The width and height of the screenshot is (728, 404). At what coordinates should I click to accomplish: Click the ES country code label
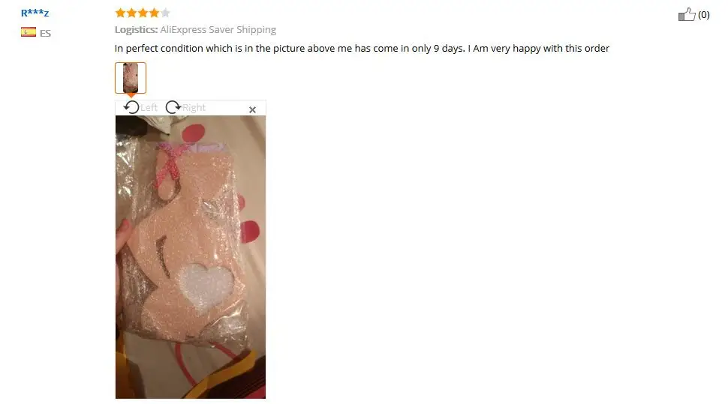coord(45,34)
